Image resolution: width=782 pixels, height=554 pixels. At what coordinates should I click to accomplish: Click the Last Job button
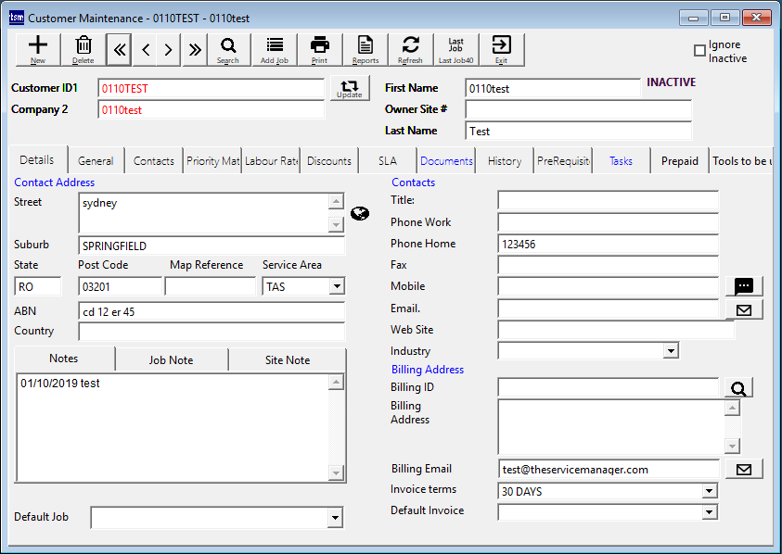pyautogui.click(x=456, y=49)
